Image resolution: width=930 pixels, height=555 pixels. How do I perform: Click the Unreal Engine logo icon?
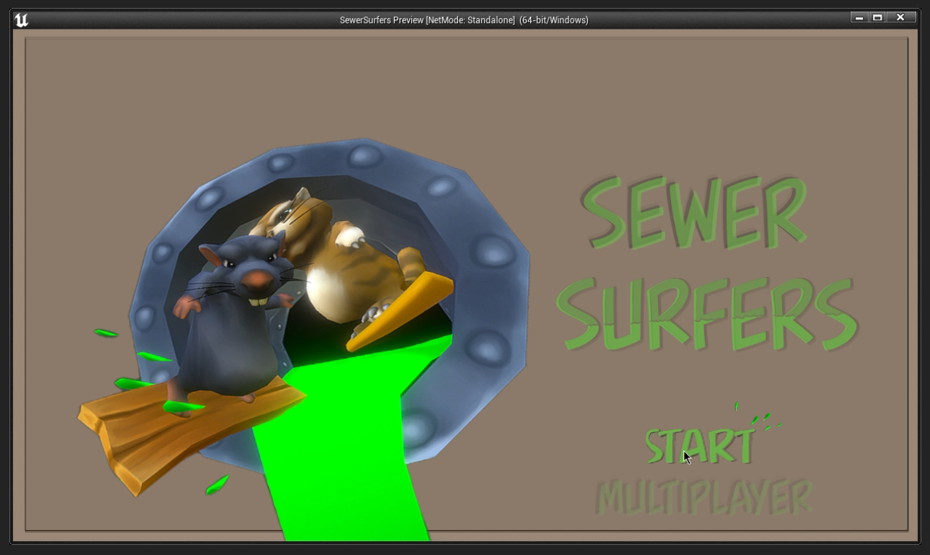[22, 19]
